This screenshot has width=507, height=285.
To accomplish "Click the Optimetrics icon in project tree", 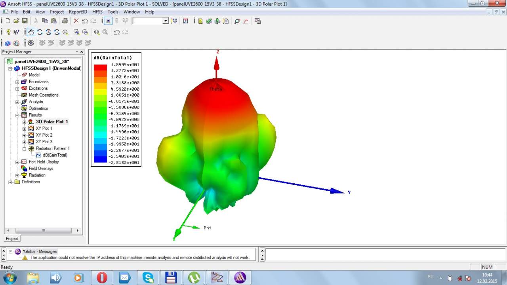I will coord(24,108).
